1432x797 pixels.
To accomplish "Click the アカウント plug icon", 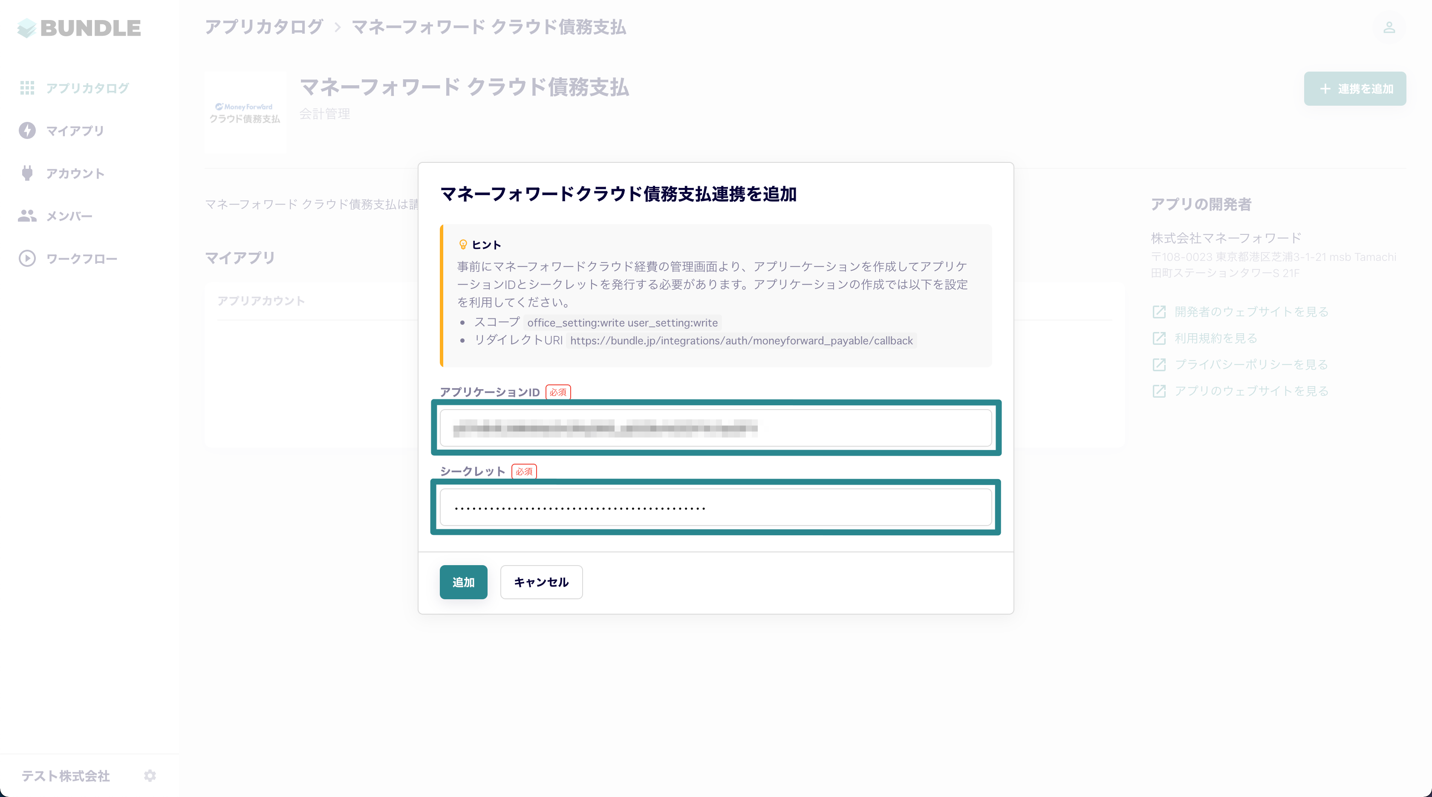I will coord(27,173).
